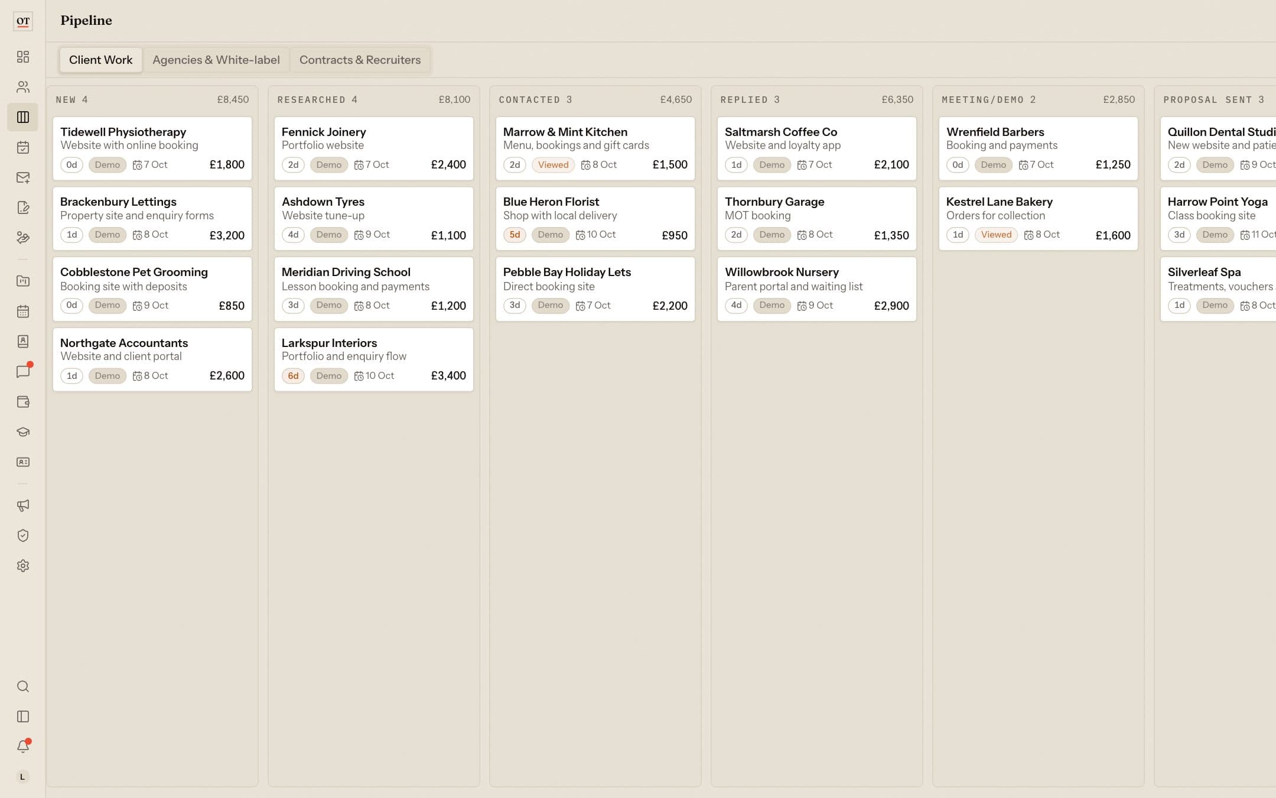Click the Viewed tag on Marrow & Mint Kitchen
This screenshot has height=798, width=1276.
(553, 165)
